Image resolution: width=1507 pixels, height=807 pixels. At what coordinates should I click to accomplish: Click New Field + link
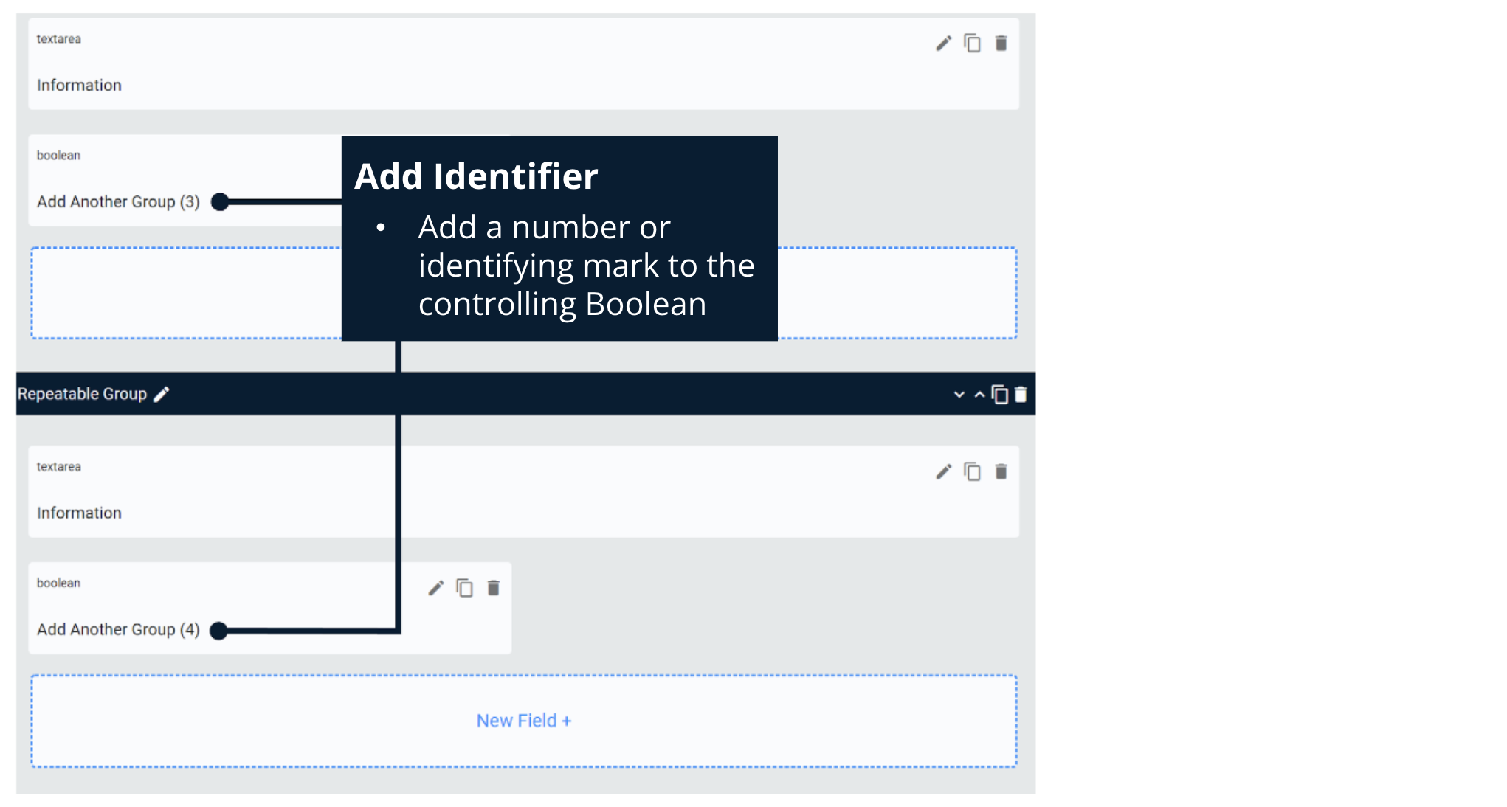[x=523, y=721]
